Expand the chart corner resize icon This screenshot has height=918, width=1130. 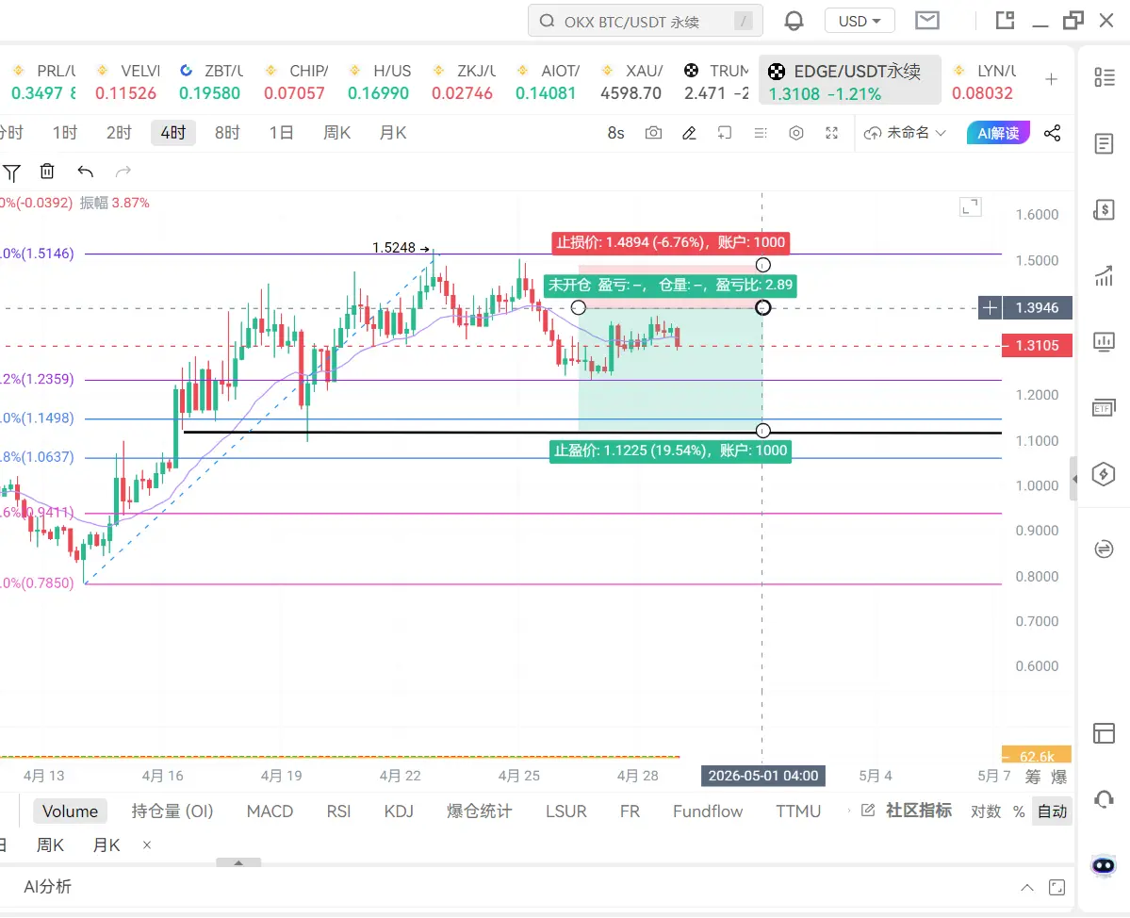pyautogui.click(x=970, y=207)
